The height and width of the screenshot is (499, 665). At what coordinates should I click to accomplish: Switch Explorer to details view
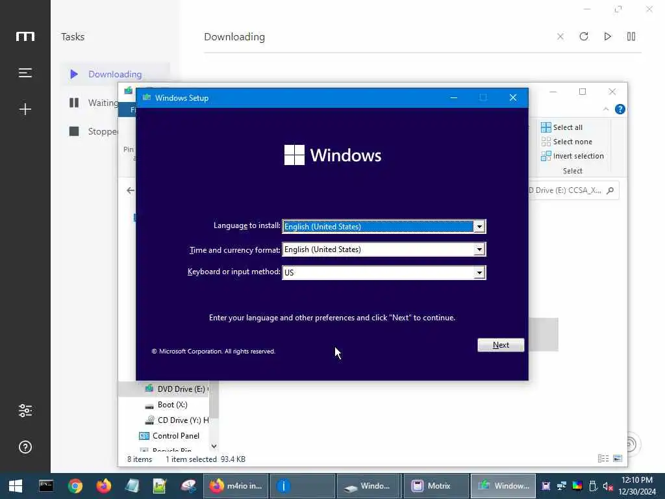[x=603, y=458]
